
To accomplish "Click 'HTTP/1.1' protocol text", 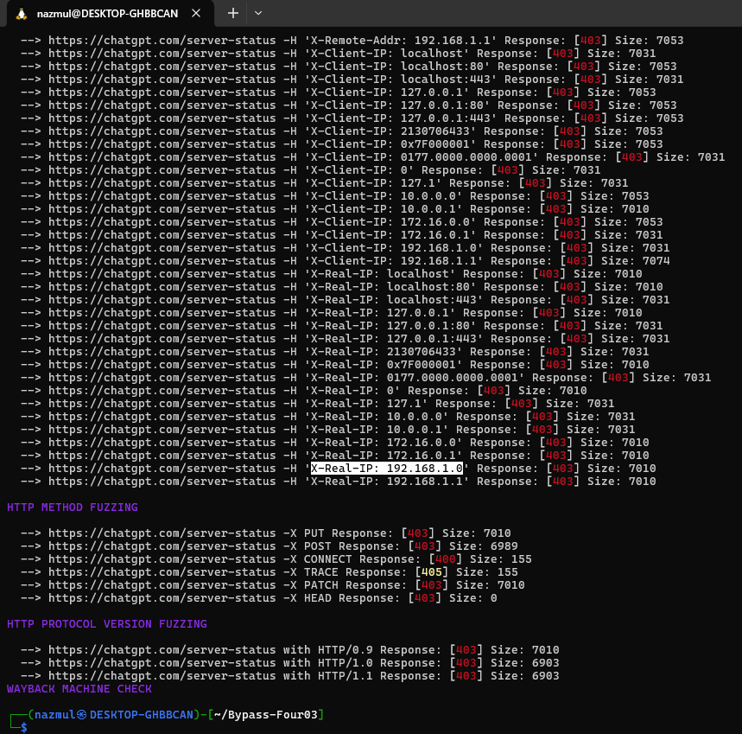I will (x=345, y=676).
